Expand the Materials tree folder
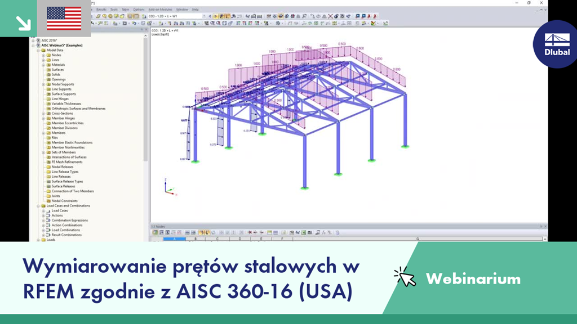The image size is (577, 324). coord(43,65)
